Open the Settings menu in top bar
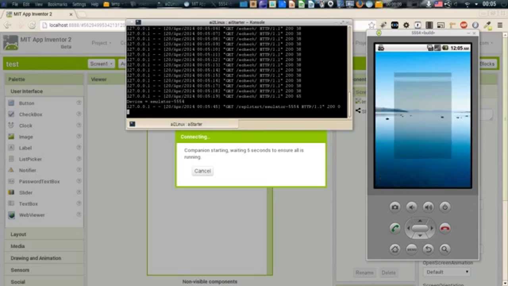This screenshot has width=508, height=286. pos(79,4)
